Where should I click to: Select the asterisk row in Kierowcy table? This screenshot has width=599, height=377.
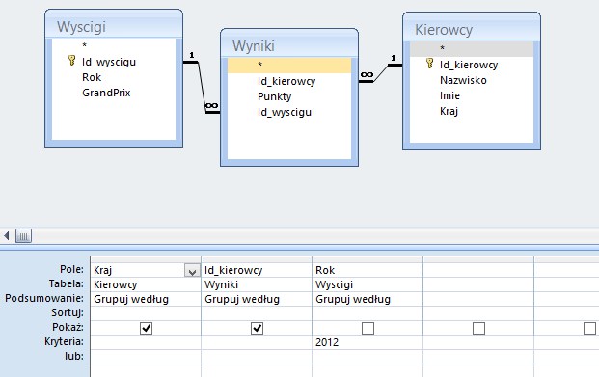pyautogui.click(x=472, y=48)
